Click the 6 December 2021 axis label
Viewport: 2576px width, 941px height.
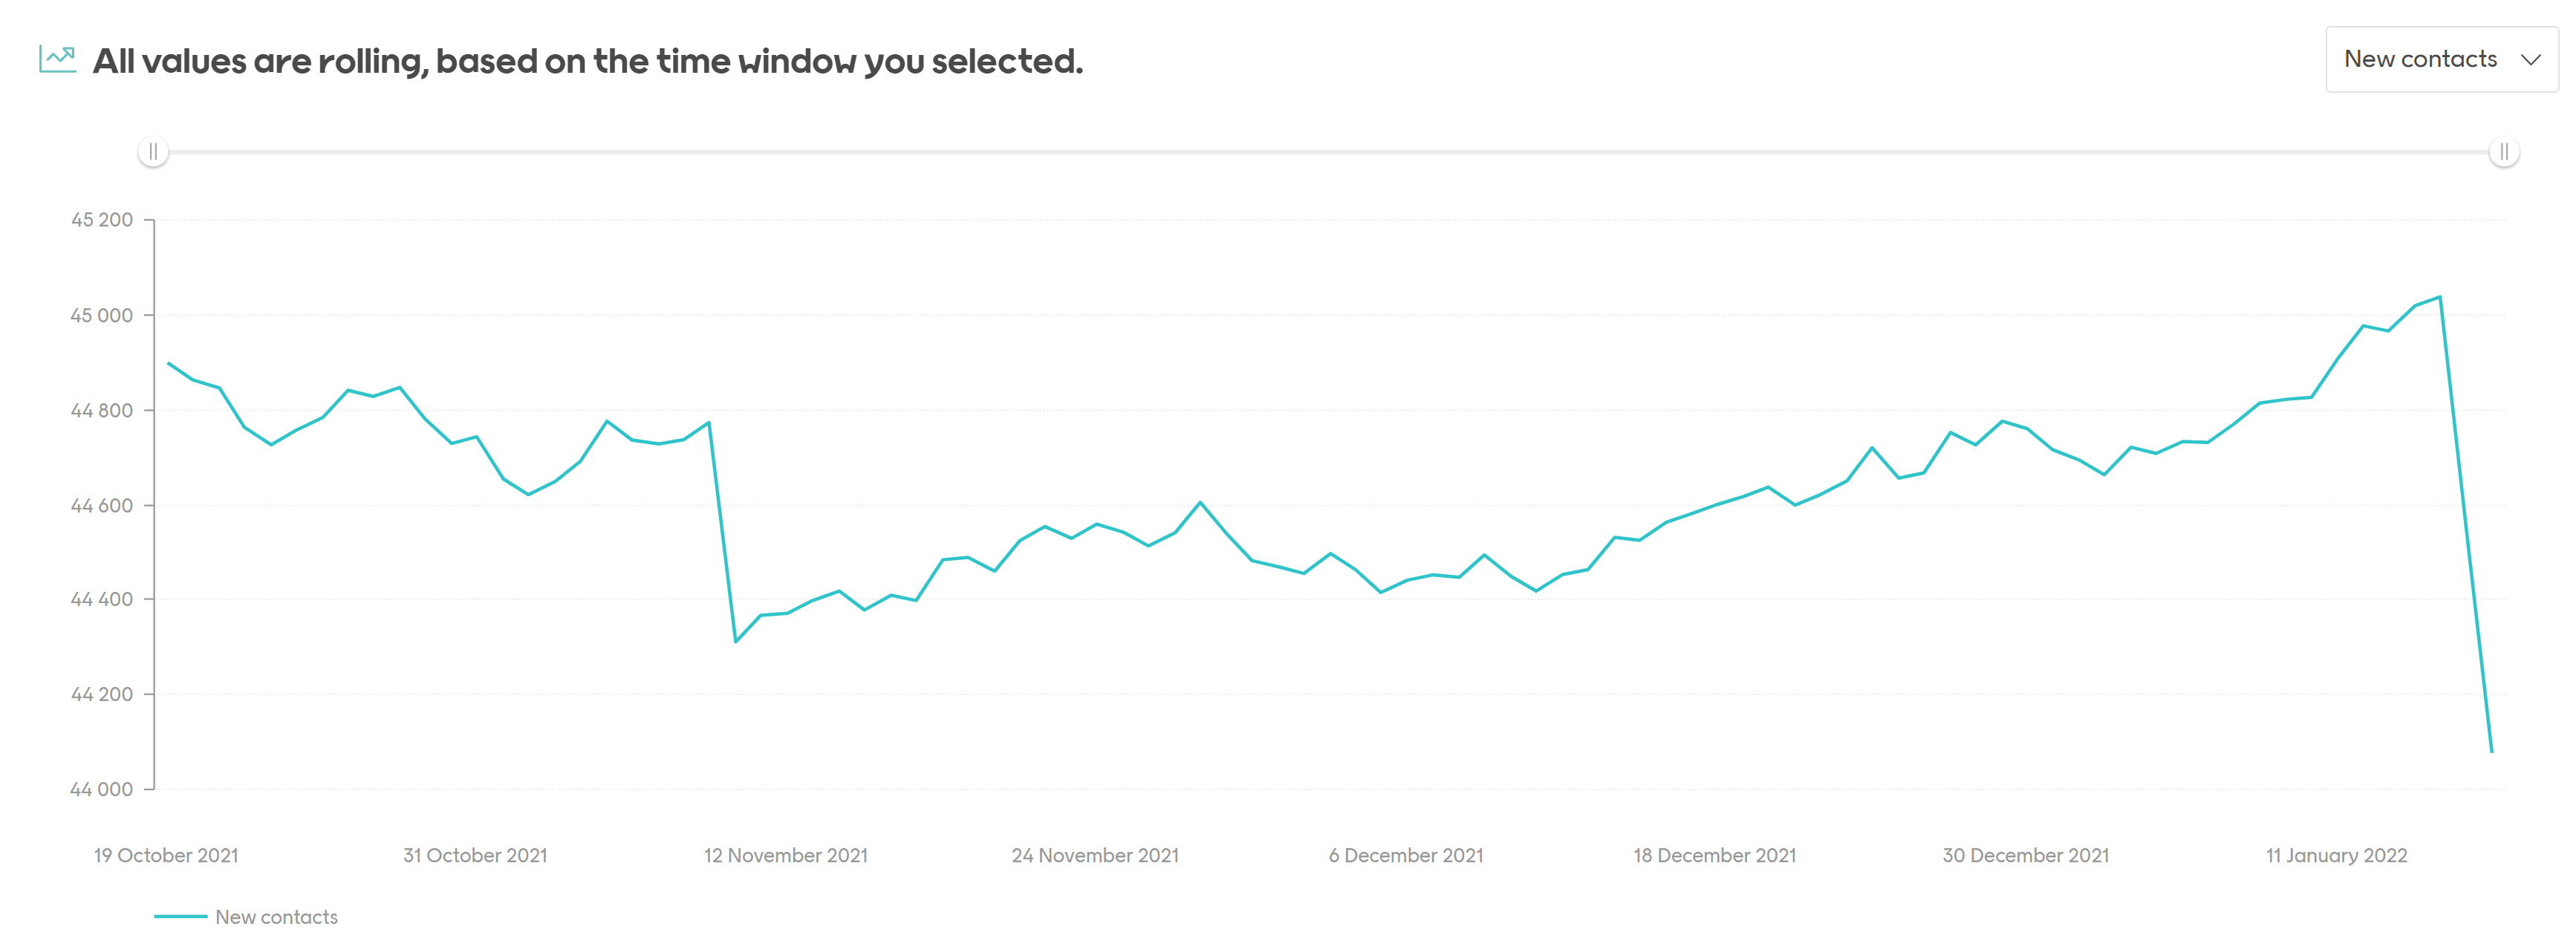pyautogui.click(x=1405, y=855)
